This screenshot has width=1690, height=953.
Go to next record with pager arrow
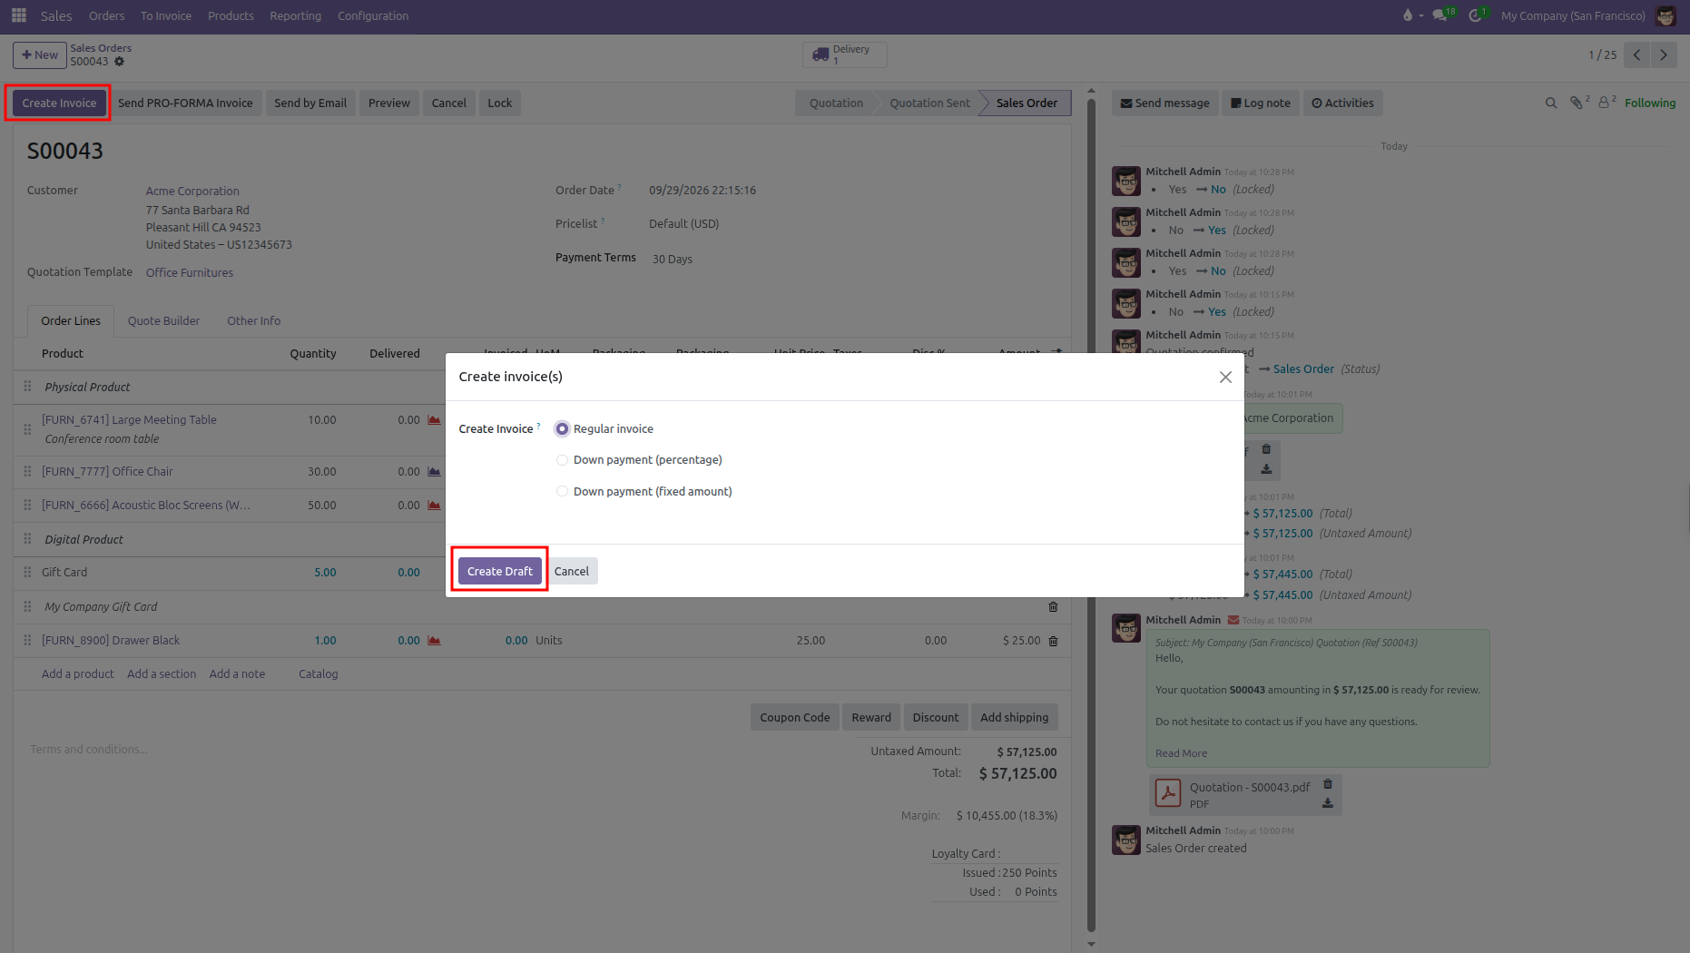[x=1664, y=54]
